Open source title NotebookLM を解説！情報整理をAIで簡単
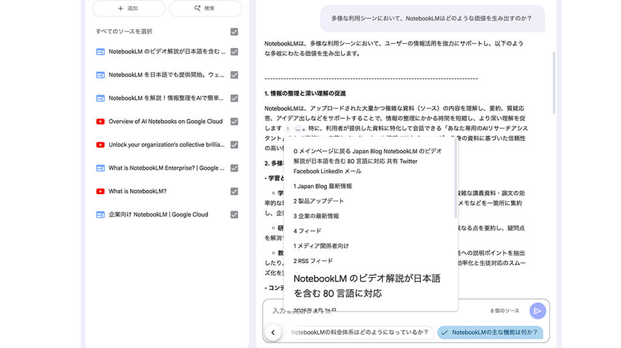 (166, 98)
